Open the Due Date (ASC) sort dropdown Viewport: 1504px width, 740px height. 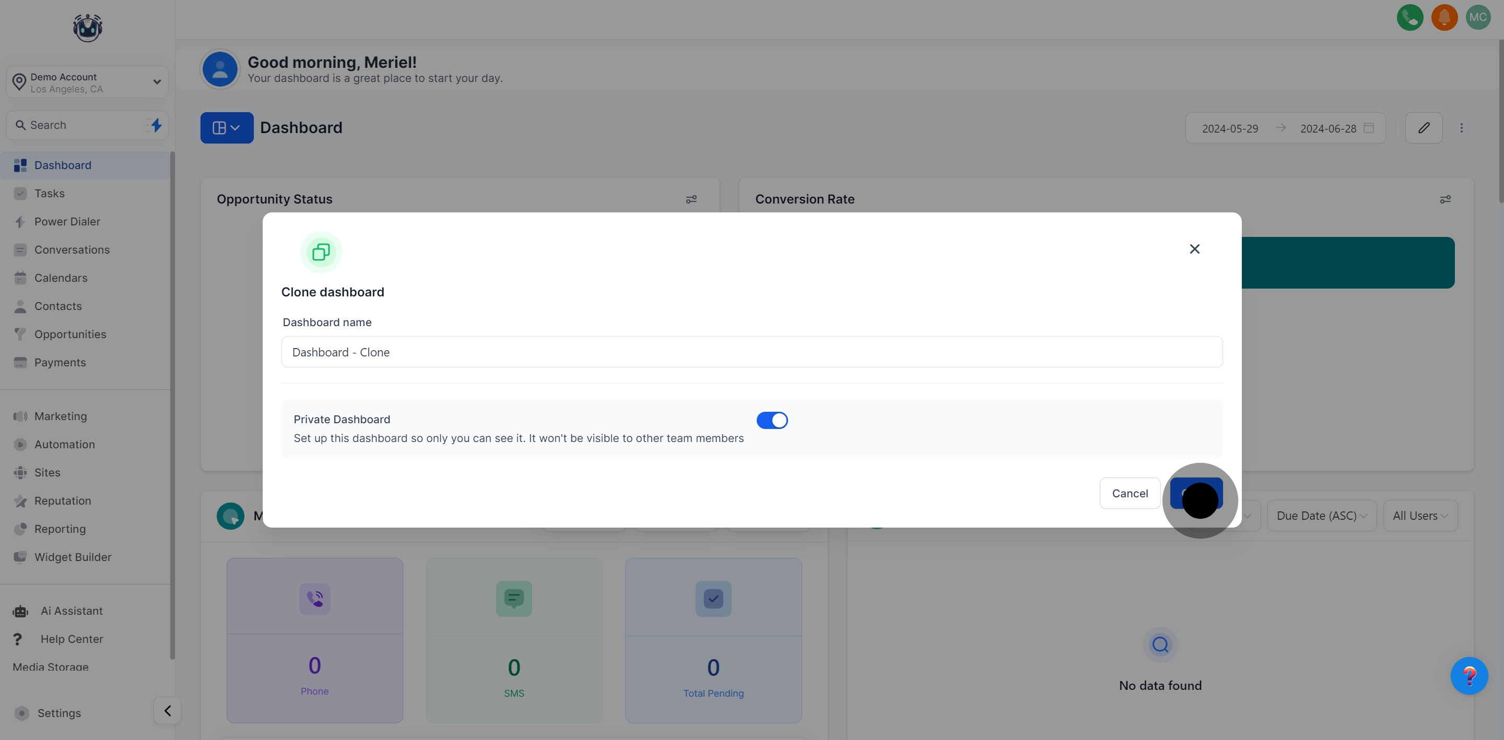click(1321, 516)
